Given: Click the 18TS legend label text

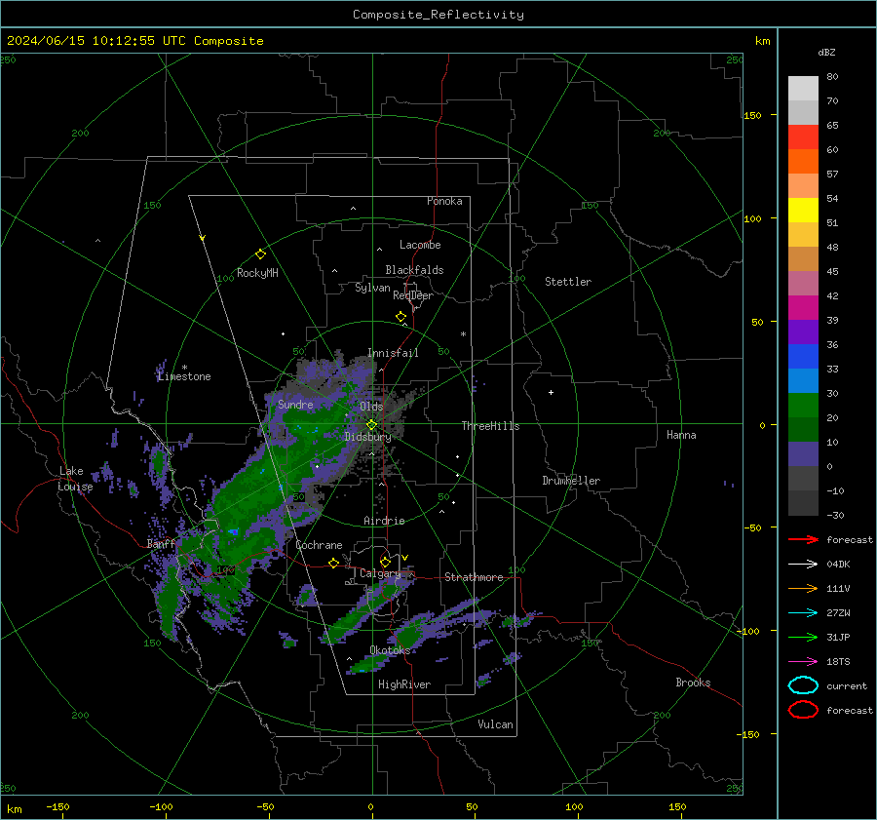Looking at the screenshot, I should [838, 662].
